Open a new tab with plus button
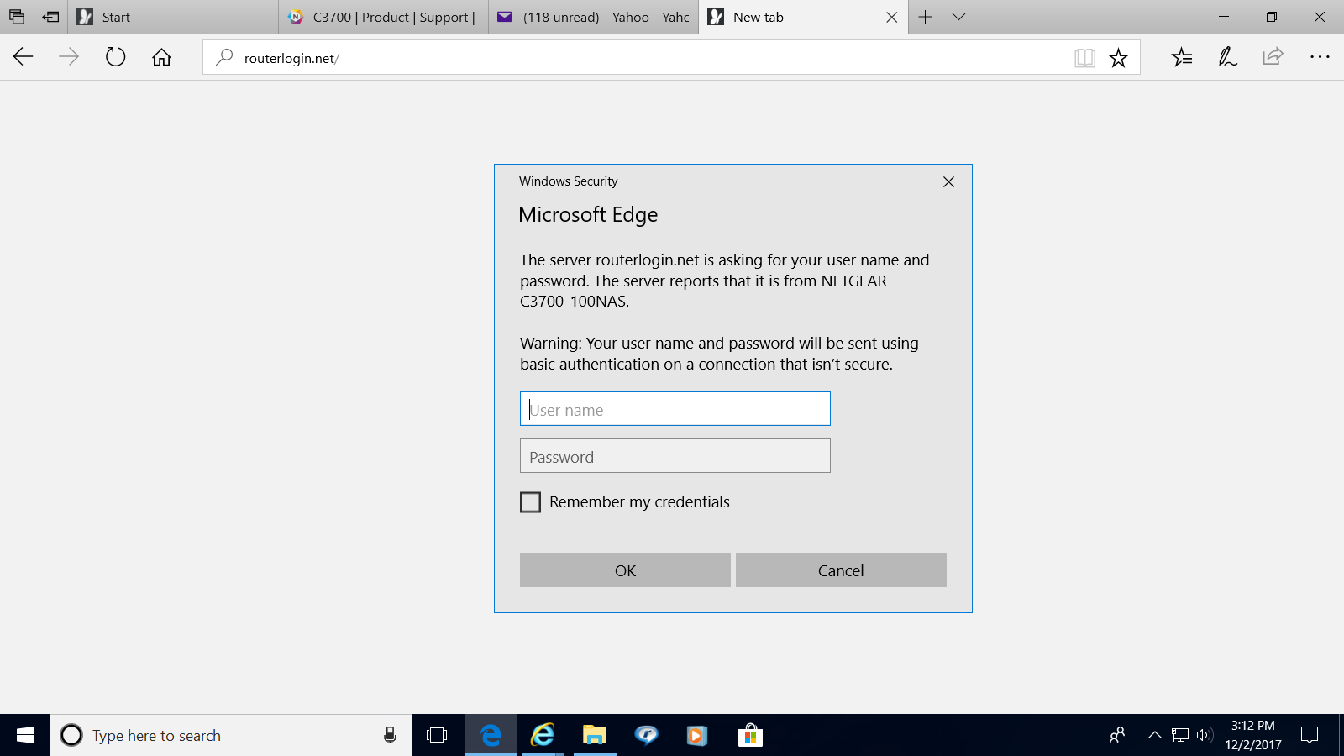1344x756 pixels. click(x=925, y=17)
